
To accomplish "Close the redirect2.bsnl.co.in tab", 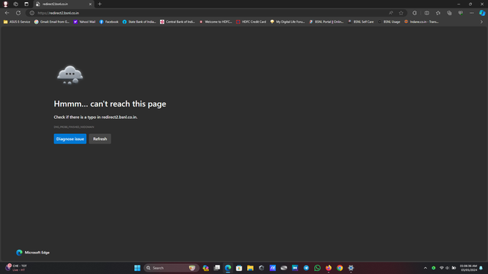I will [90, 4].
